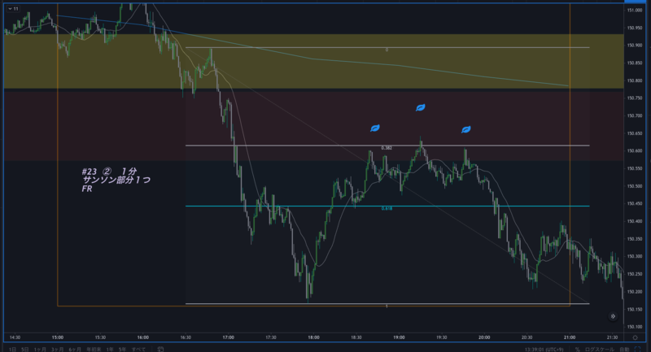The image size is (651, 352).
Task: Click the 21:00 time axis label
Action: (570, 337)
